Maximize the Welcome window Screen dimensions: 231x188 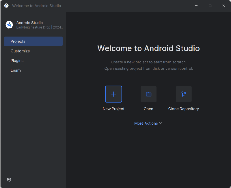click(210, 5)
